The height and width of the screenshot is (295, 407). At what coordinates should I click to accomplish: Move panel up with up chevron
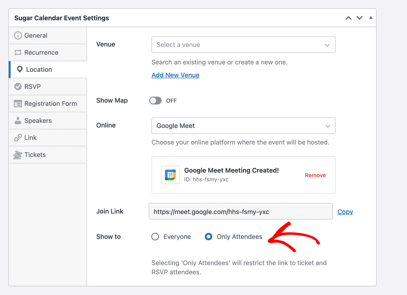(348, 18)
